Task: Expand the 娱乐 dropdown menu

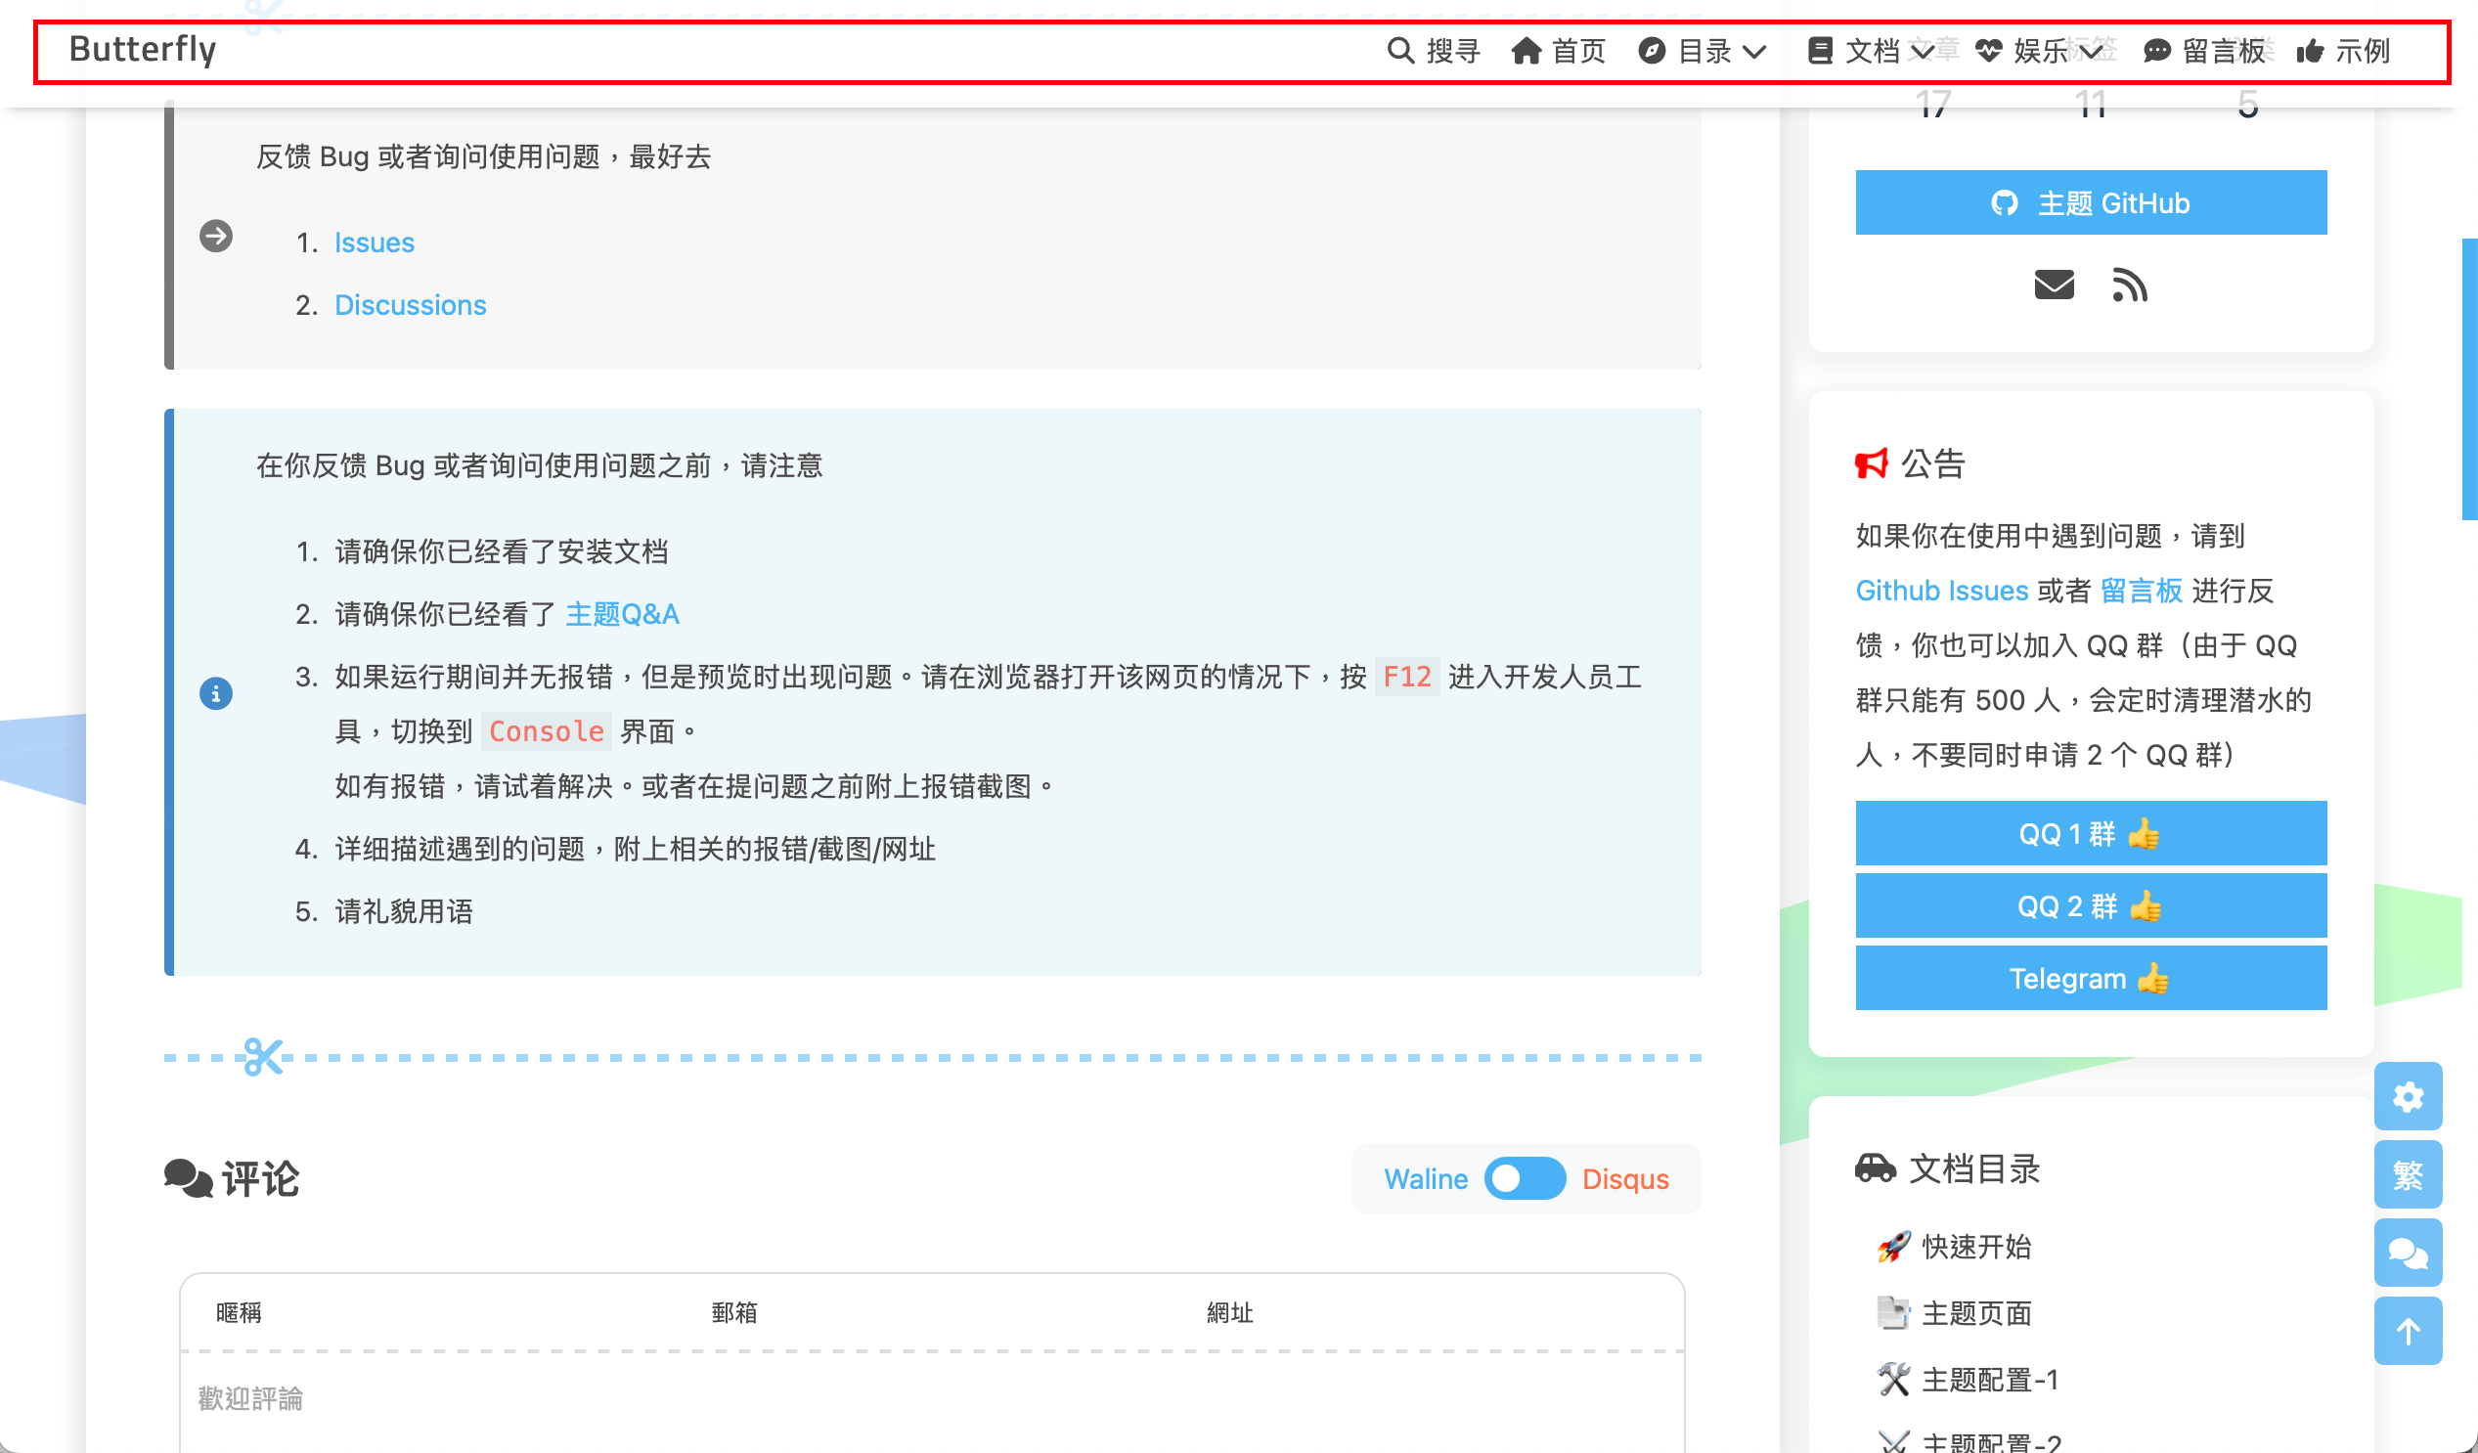Action: tap(2094, 51)
